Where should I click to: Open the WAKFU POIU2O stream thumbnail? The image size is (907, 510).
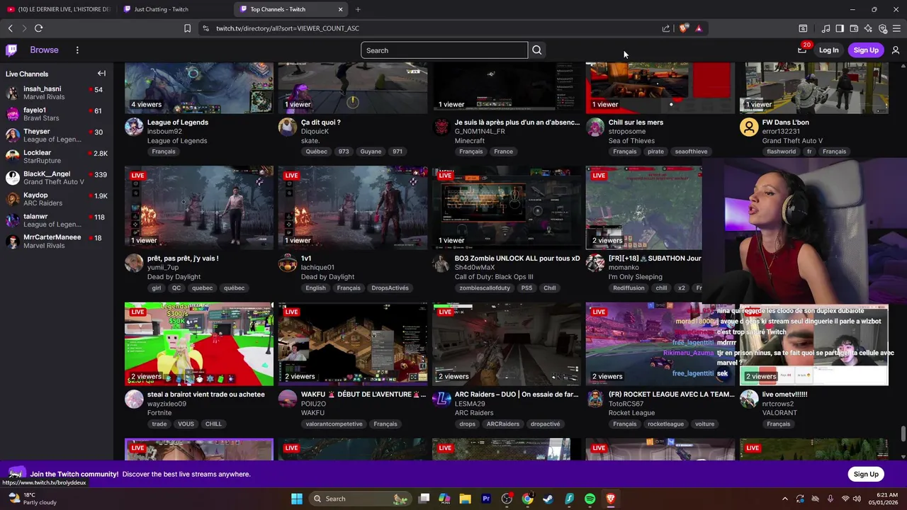353,344
